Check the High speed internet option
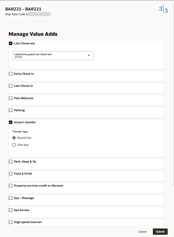This screenshot has width=174, height=237. [10, 222]
